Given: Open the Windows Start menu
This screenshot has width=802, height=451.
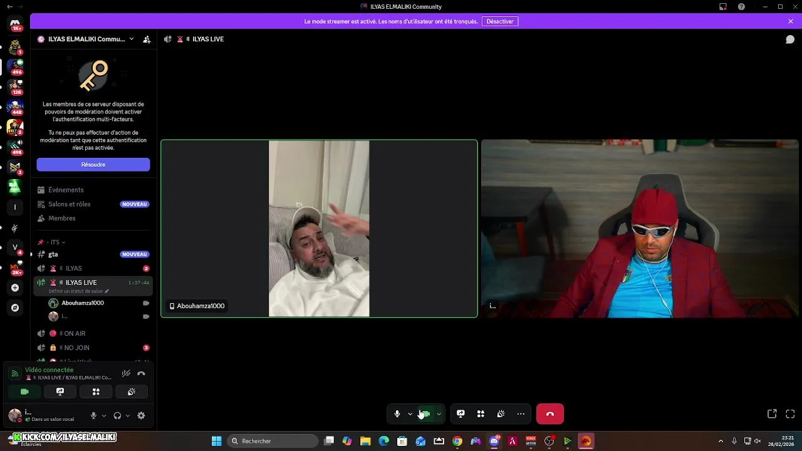Looking at the screenshot, I should pos(216,441).
